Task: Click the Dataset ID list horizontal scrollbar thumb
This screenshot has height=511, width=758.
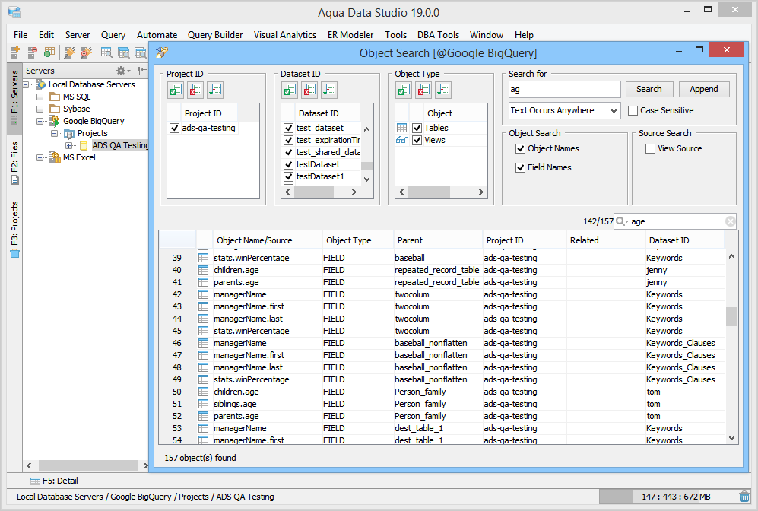Action: coord(314,192)
